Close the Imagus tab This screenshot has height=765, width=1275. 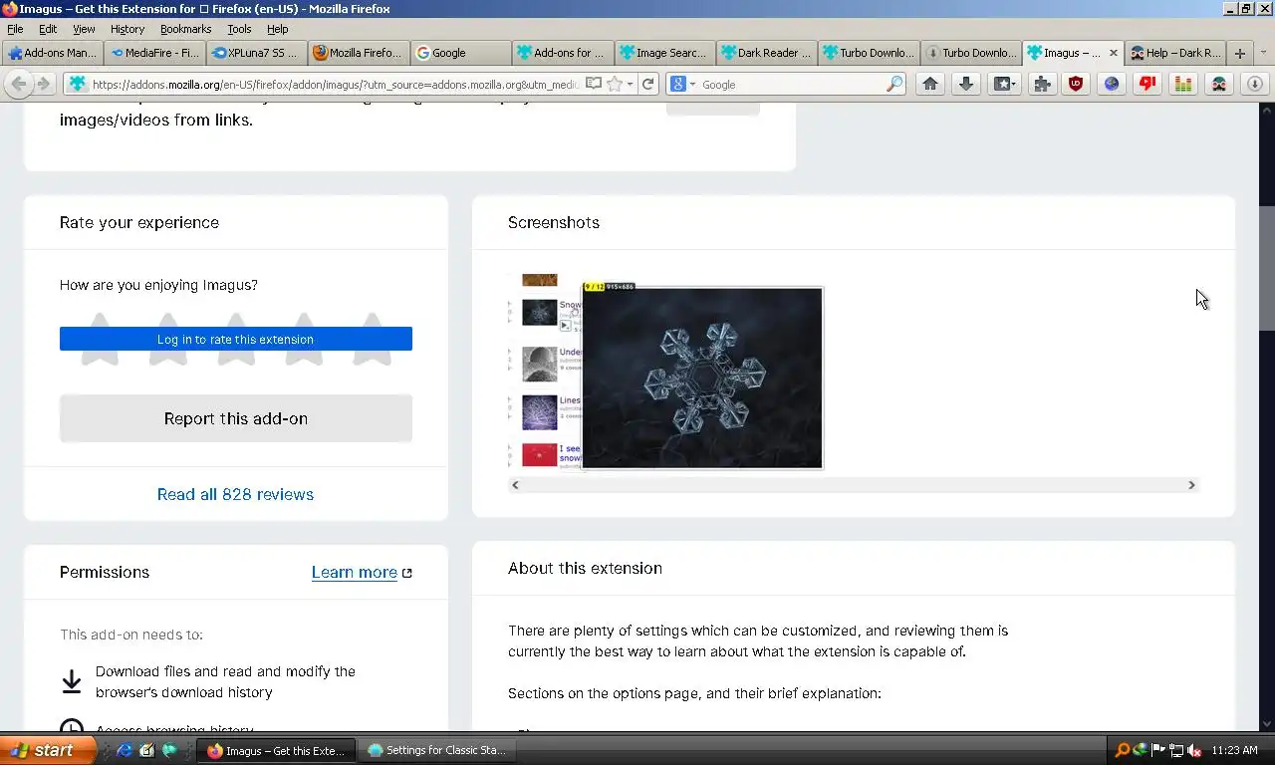(x=1113, y=53)
